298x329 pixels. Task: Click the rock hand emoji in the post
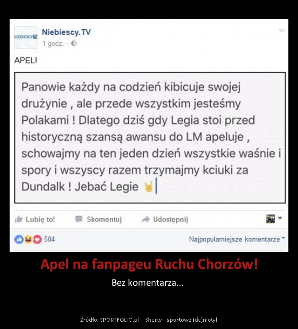pyautogui.click(x=149, y=186)
